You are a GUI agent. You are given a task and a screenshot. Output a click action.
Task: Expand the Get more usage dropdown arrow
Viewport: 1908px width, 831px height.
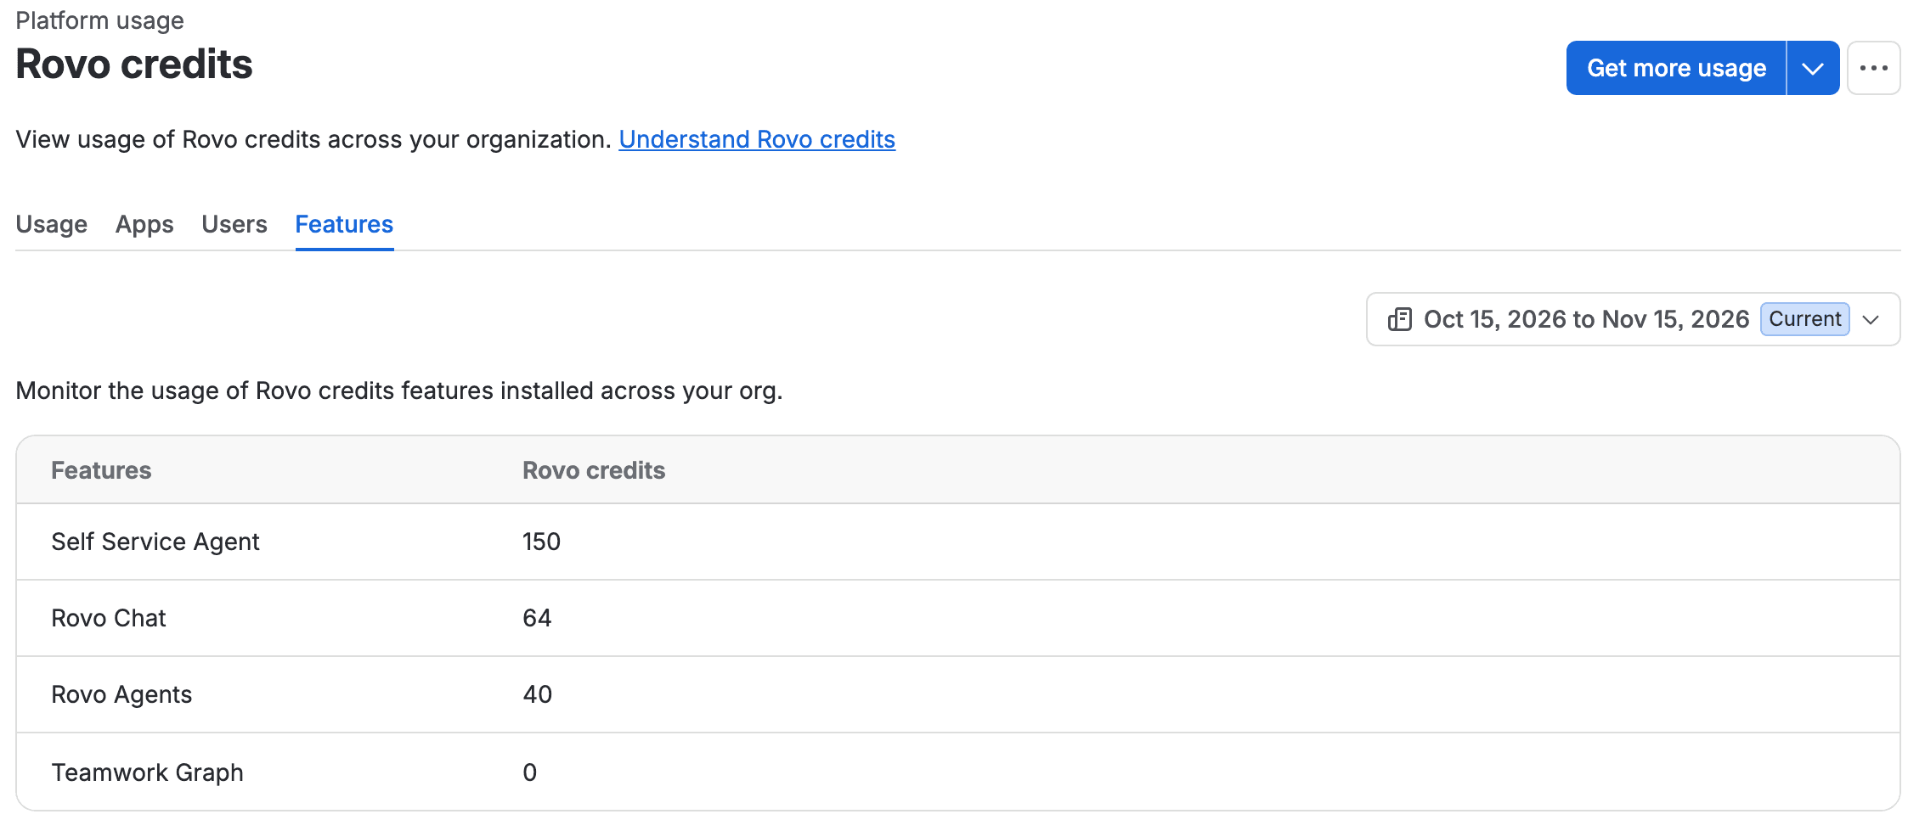[x=1813, y=68]
